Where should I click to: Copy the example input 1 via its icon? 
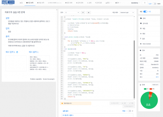(x=17, y=52)
